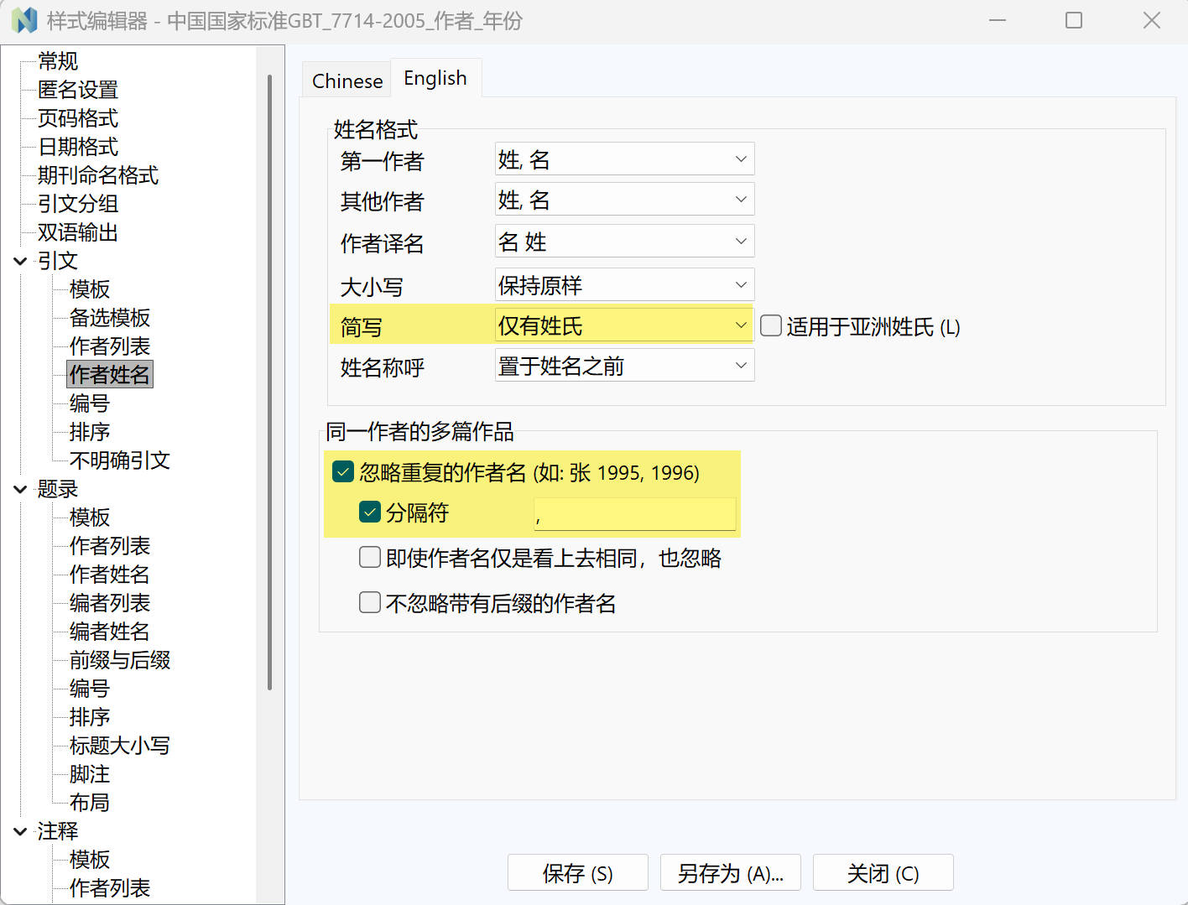1188x905 pixels.
Task: Open the 第一作者 name format dropdown
Action: pyautogui.click(x=624, y=159)
